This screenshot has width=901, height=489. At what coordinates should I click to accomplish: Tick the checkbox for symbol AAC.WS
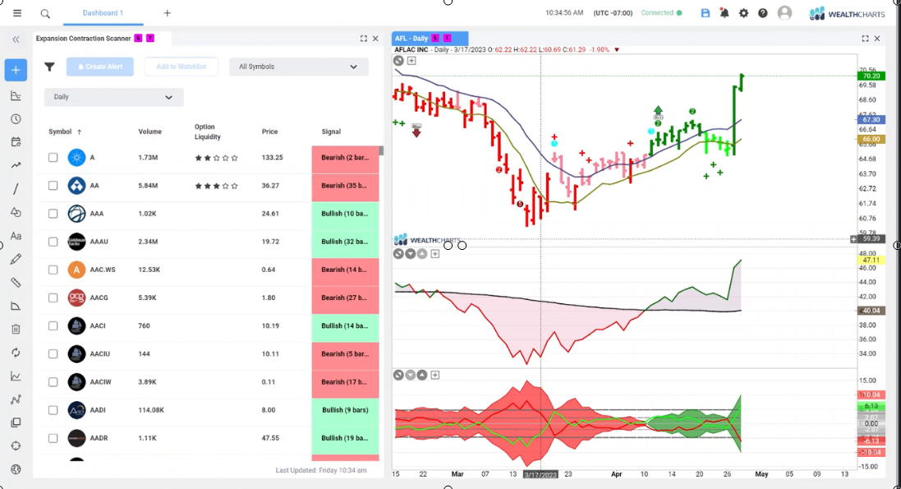tap(53, 270)
